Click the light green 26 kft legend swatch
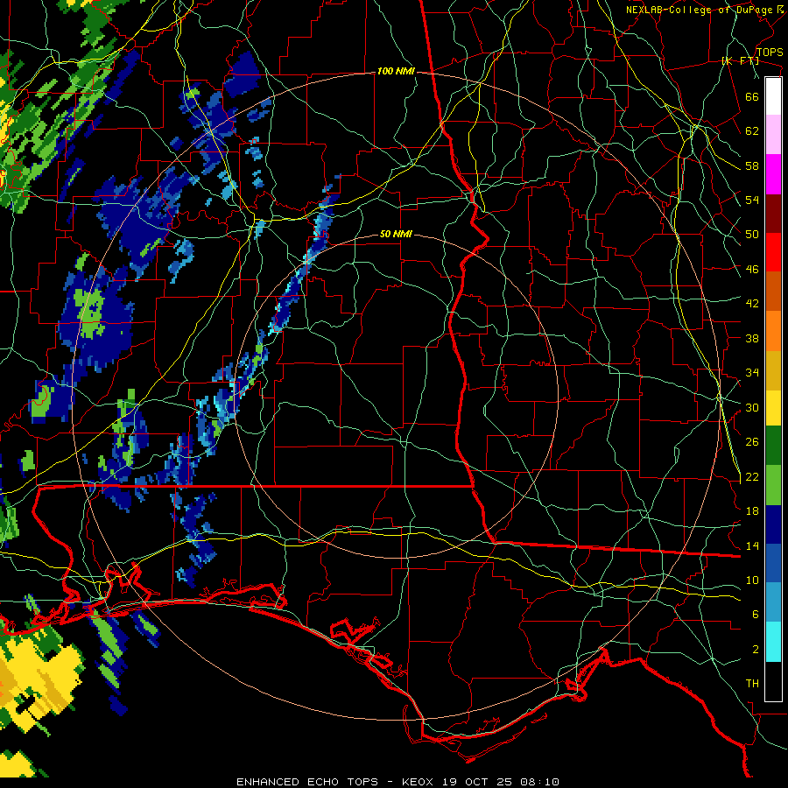The width and height of the screenshot is (788, 788). [x=773, y=485]
